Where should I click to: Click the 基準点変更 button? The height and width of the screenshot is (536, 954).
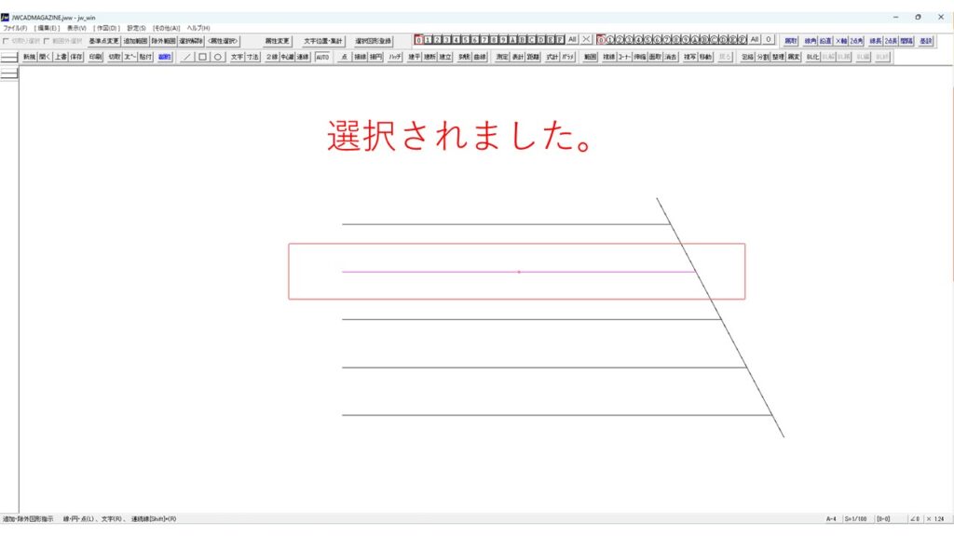tap(103, 41)
